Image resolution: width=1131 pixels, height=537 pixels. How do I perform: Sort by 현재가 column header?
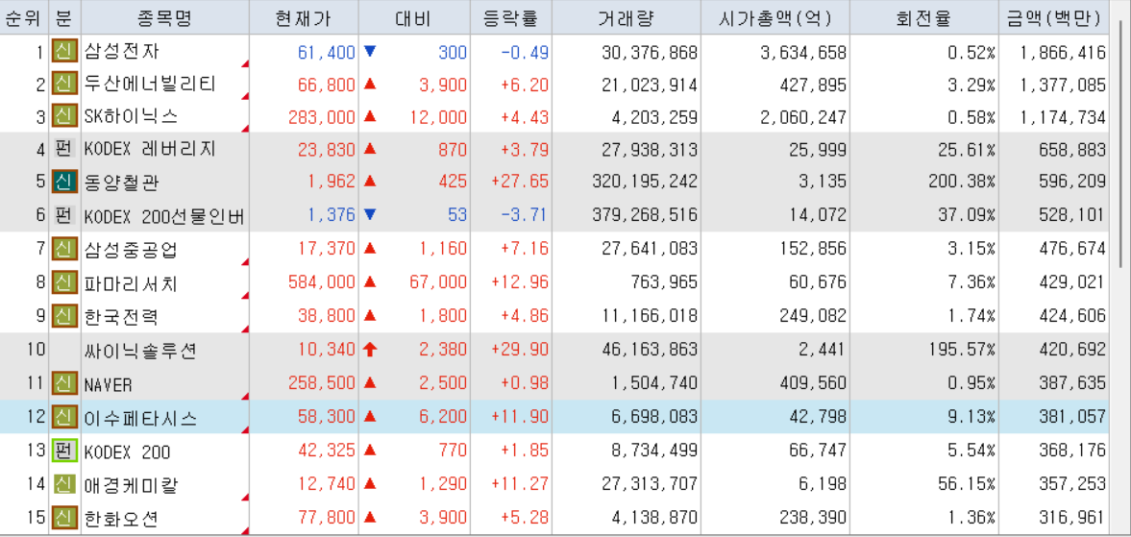tap(304, 18)
